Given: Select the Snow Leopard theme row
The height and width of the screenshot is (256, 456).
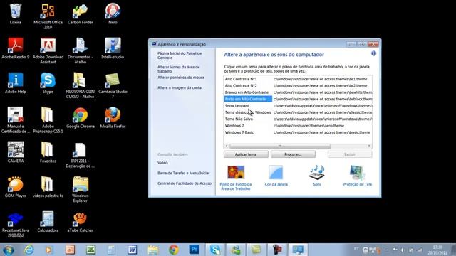Looking at the screenshot, I should [298, 106].
